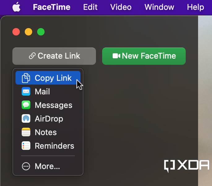Screen dimensions: 212x186
Task: Send link to Notes
Action: [48, 132]
